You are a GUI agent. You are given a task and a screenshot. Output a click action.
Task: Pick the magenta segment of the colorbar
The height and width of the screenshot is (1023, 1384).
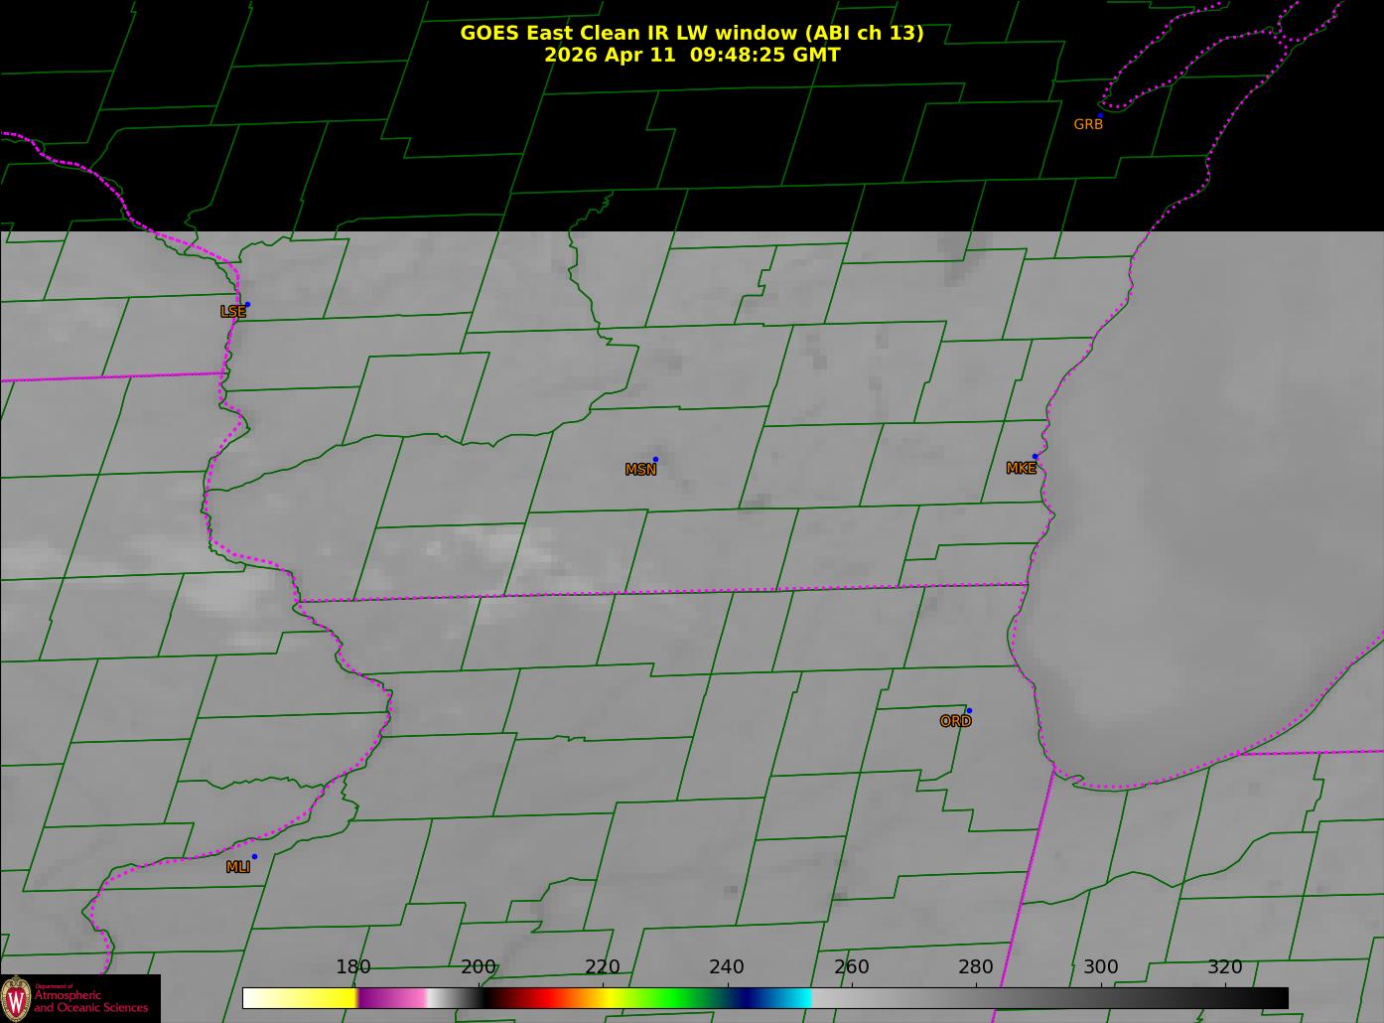click(x=392, y=998)
